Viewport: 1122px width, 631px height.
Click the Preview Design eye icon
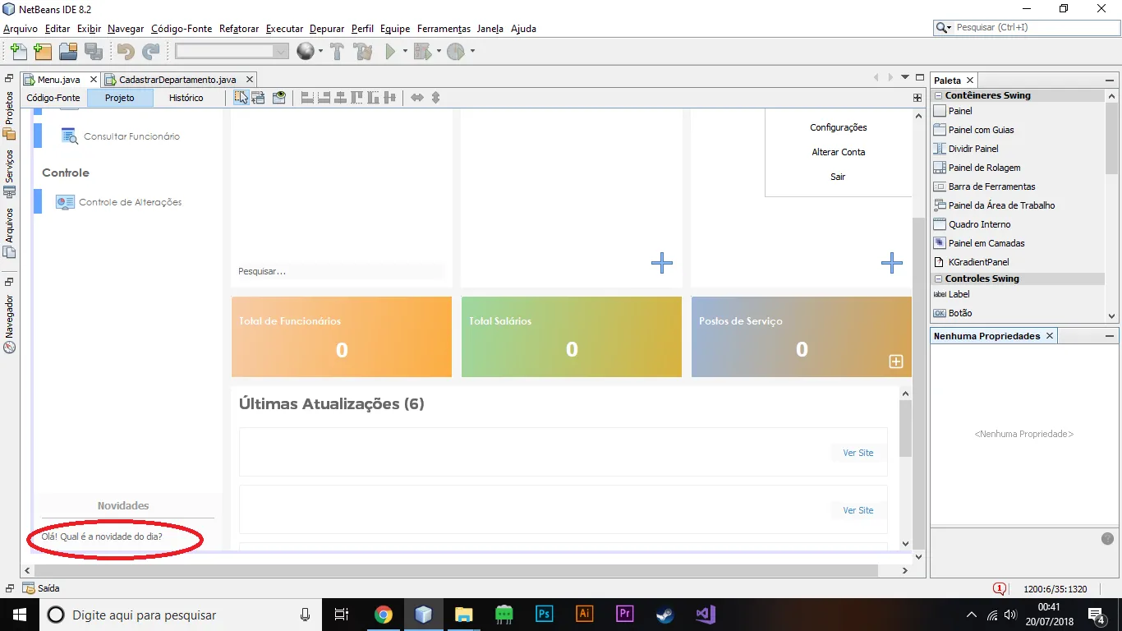(x=279, y=98)
